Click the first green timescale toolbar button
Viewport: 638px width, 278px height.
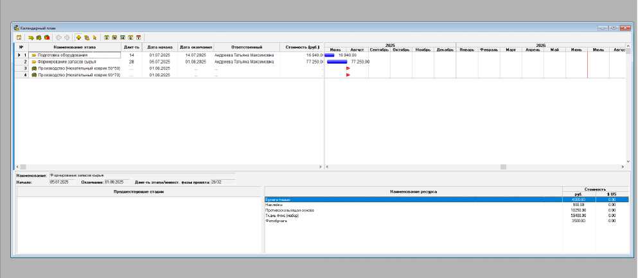[107, 37]
